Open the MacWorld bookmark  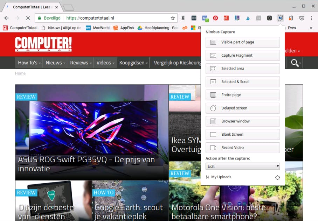click(98, 28)
